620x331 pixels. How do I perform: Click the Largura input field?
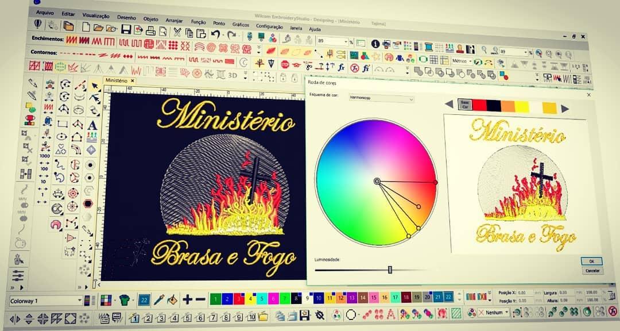(x=566, y=293)
